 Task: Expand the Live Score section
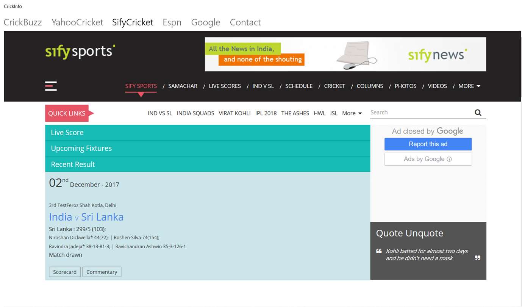click(208, 133)
